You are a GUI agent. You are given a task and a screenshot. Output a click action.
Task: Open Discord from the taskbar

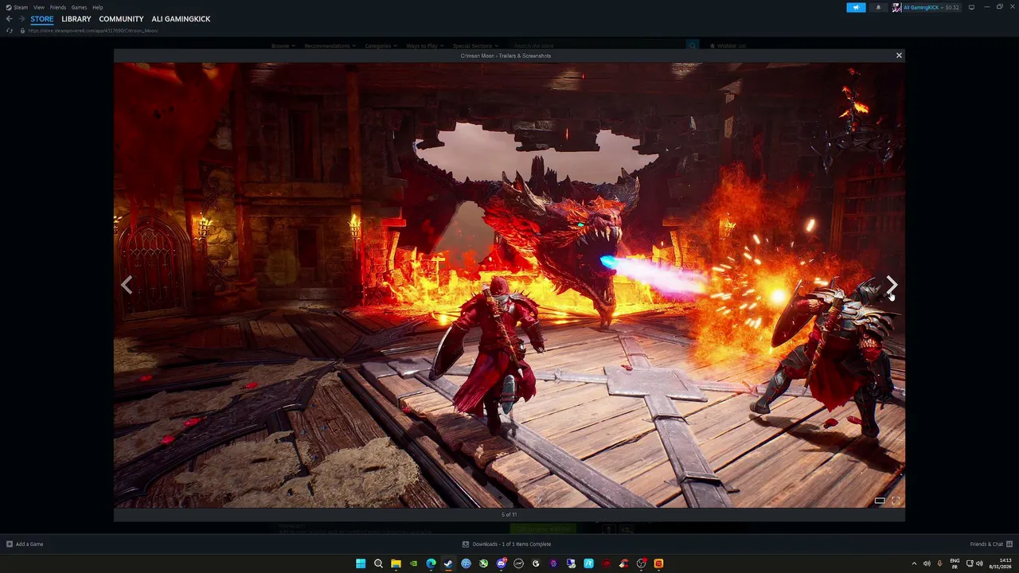(501, 563)
